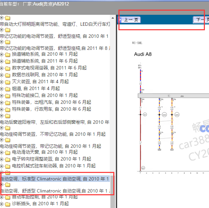
Task: Select 数字式电视调谐器, 自 2011 年 6 月起
Action: (49, 68)
